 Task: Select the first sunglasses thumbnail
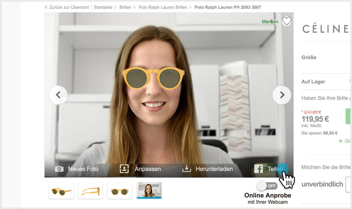[x=61, y=191]
